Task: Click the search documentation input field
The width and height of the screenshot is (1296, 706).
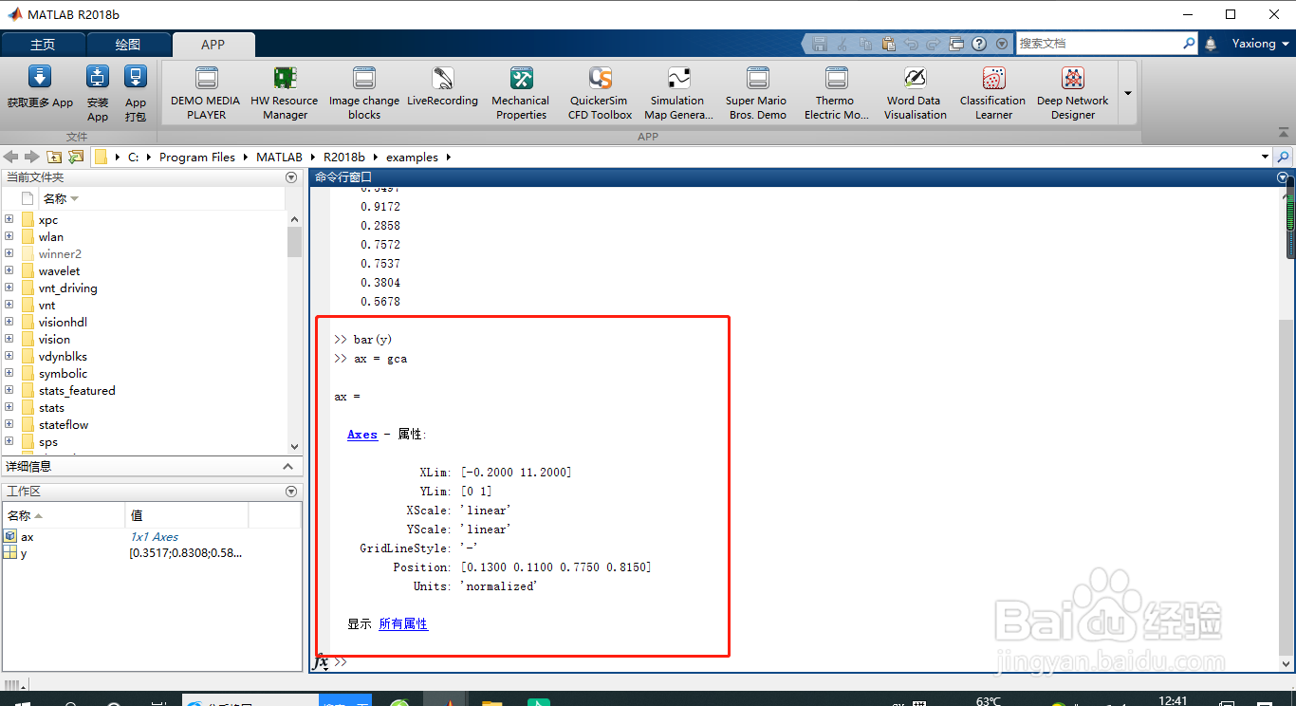Action: point(1099,44)
